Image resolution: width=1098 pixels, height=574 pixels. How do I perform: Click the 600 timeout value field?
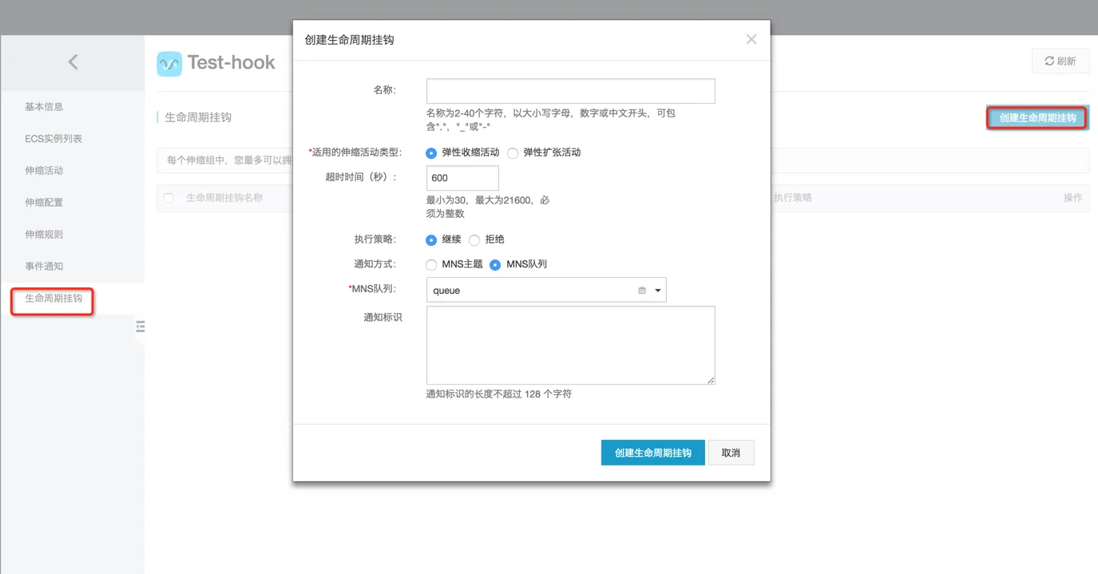[462, 177]
